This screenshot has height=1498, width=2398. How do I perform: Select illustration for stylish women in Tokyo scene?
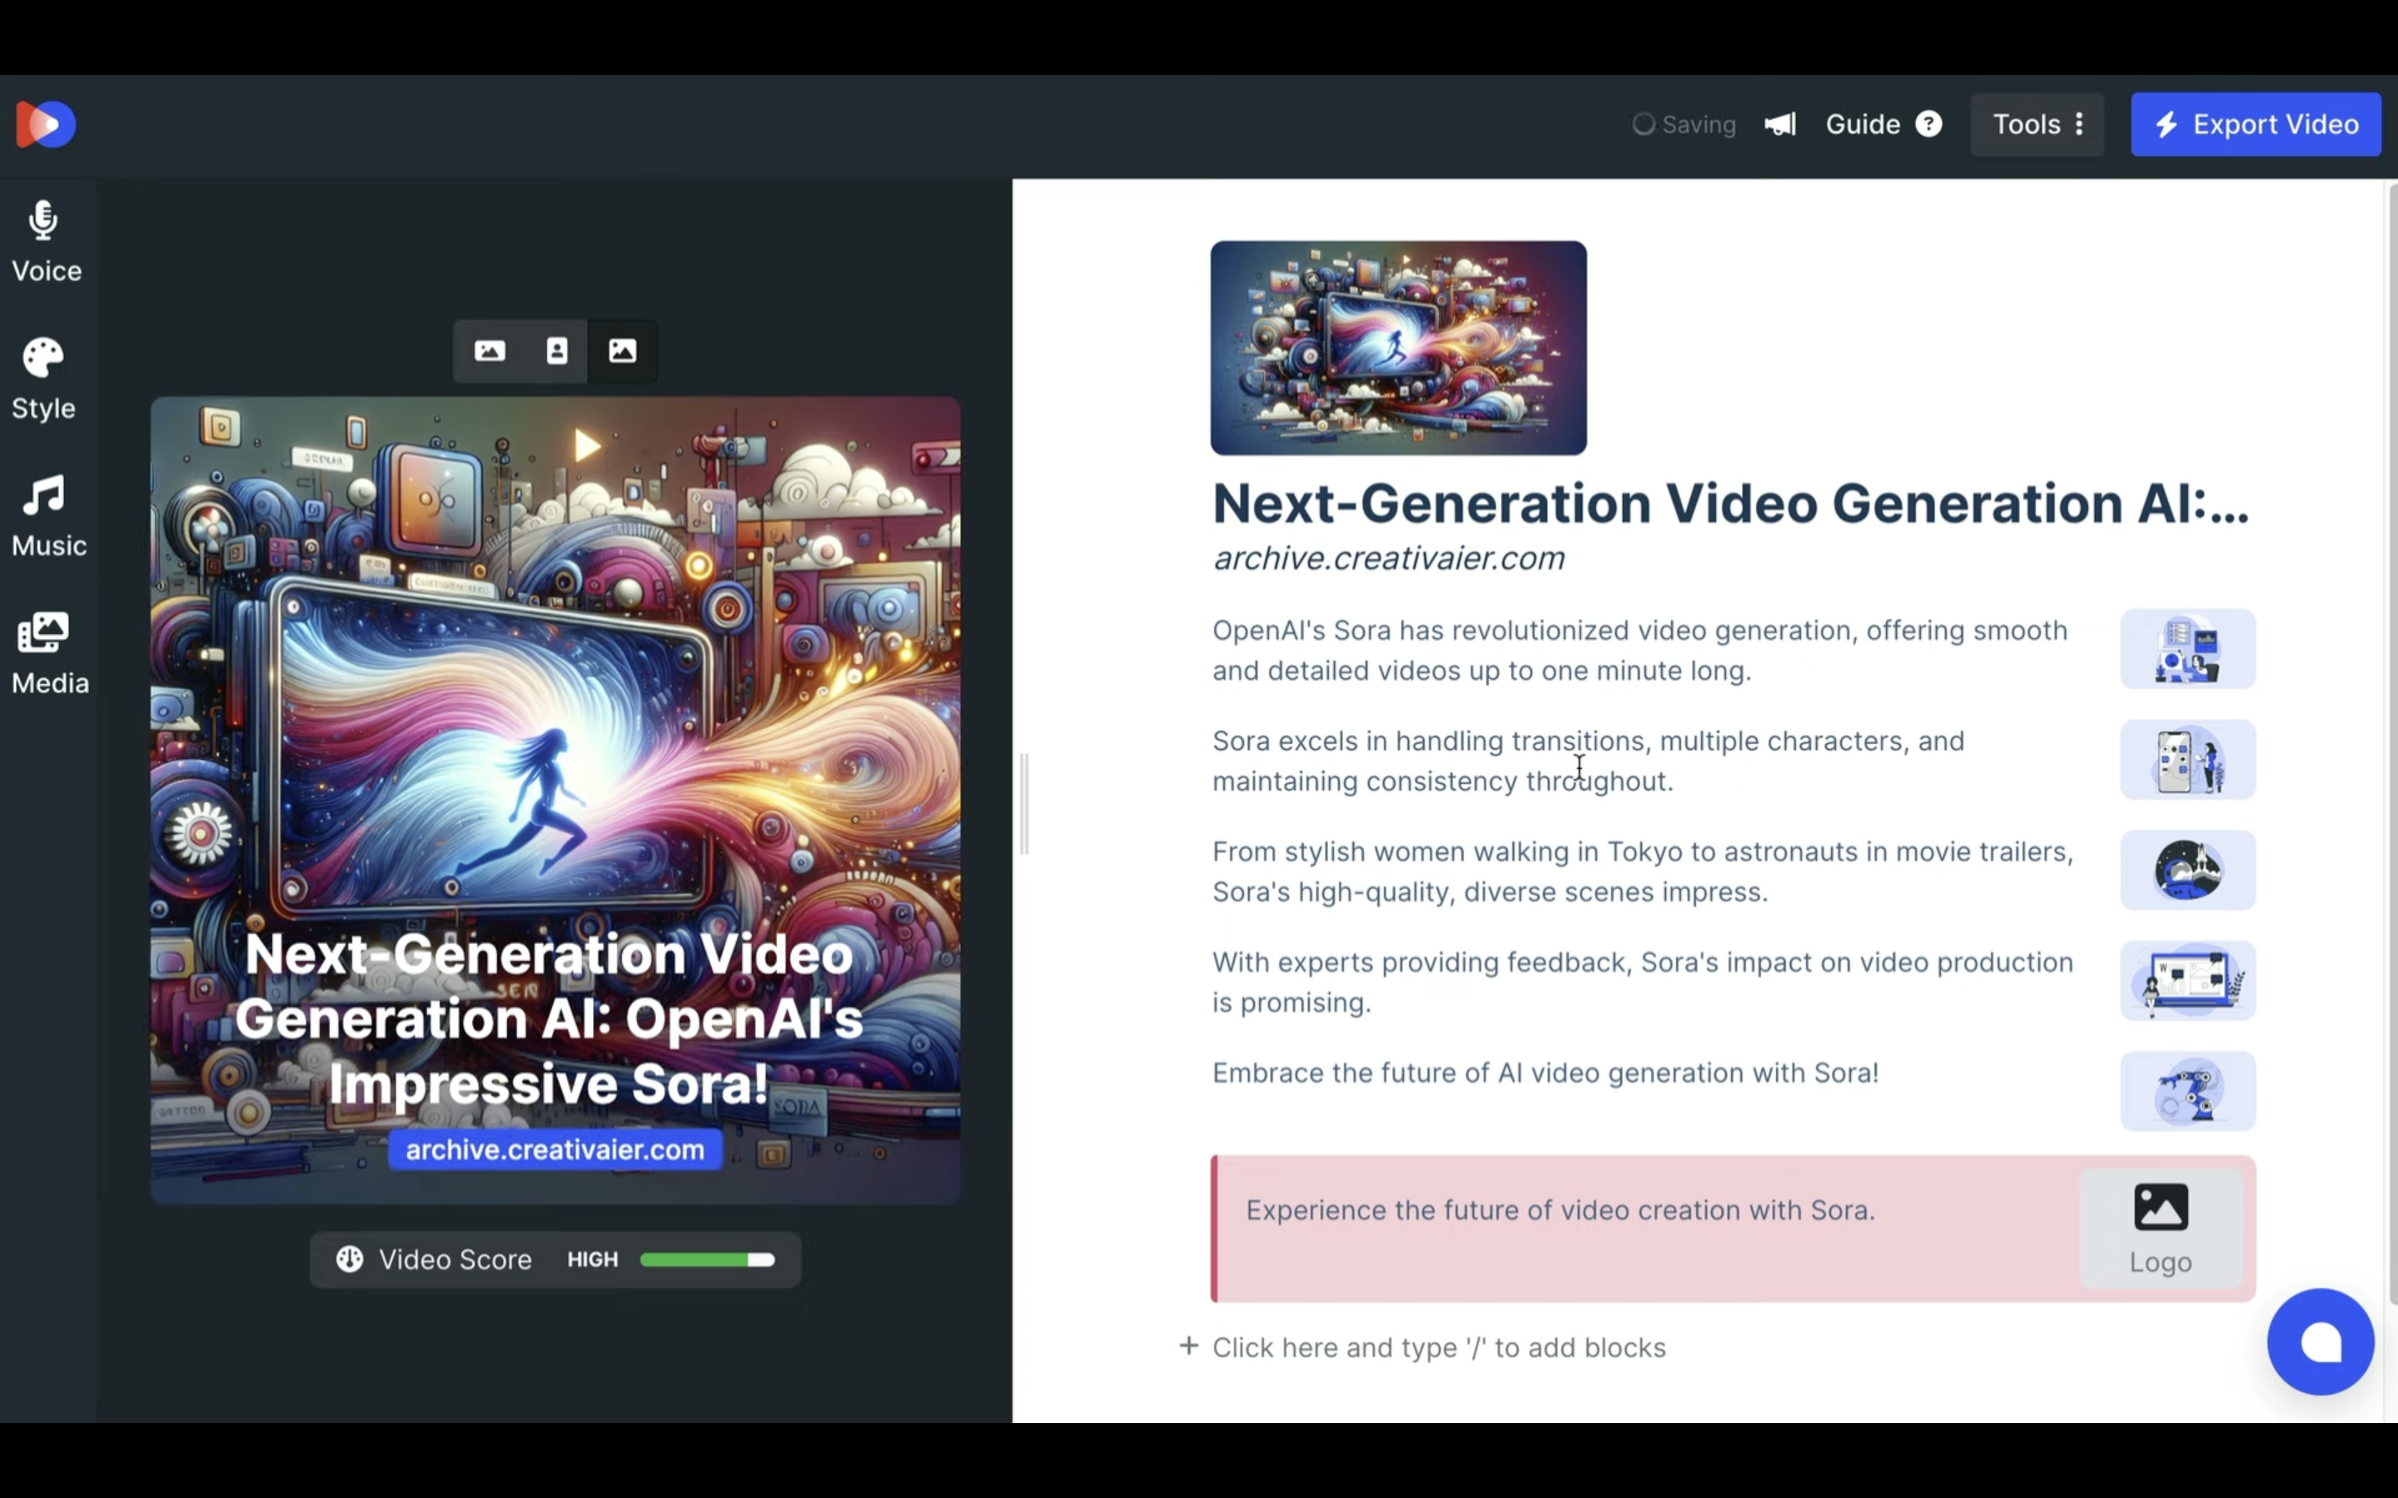tap(2187, 870)
